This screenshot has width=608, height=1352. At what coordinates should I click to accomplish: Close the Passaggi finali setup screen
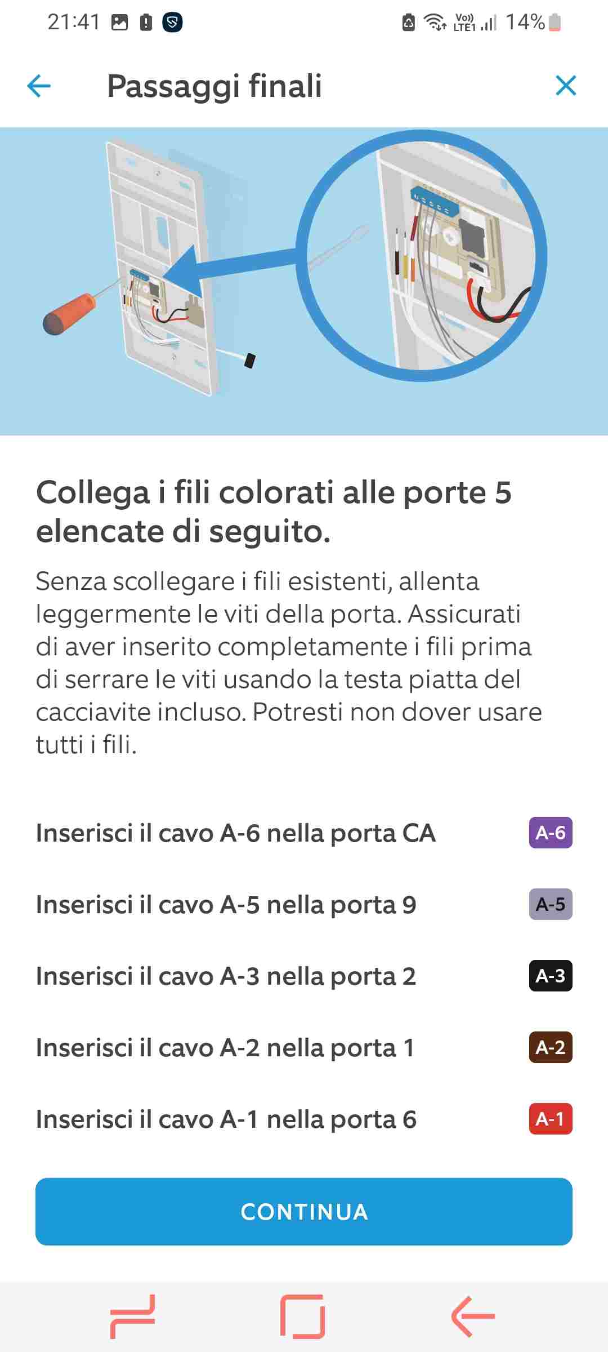565,86
